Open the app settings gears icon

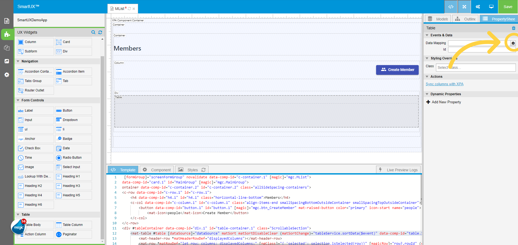(478, 7)
